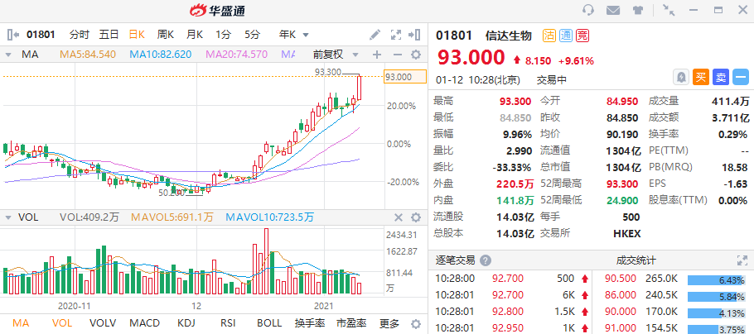Open the 年K period dropdown

[x=294, y=35]
